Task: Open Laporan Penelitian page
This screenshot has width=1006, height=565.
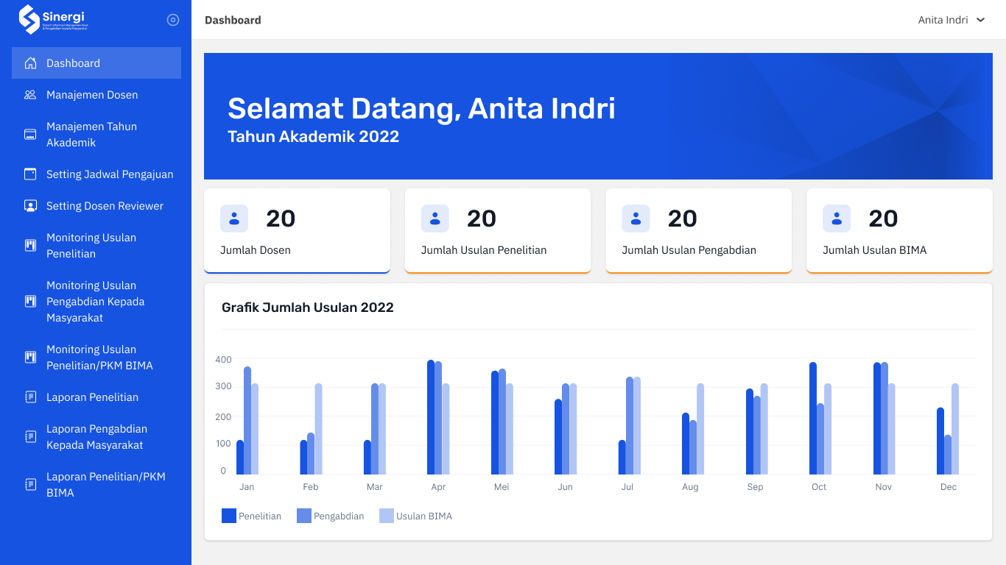Action: 96,397
